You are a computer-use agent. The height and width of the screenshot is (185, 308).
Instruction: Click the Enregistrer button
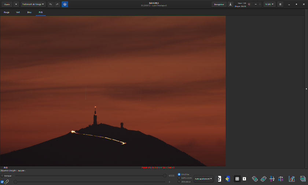[x=219, y=4]
